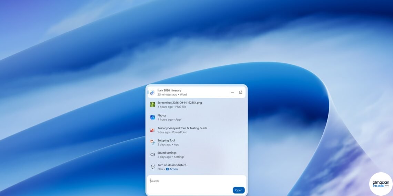Open the Word icon for Italy 2026 Itinerary
The height and width of the screenshot is (196, 393).
coord(152,92)
